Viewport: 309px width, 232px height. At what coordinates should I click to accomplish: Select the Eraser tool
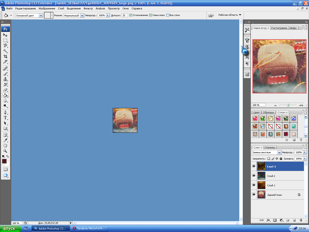(5, 90)
